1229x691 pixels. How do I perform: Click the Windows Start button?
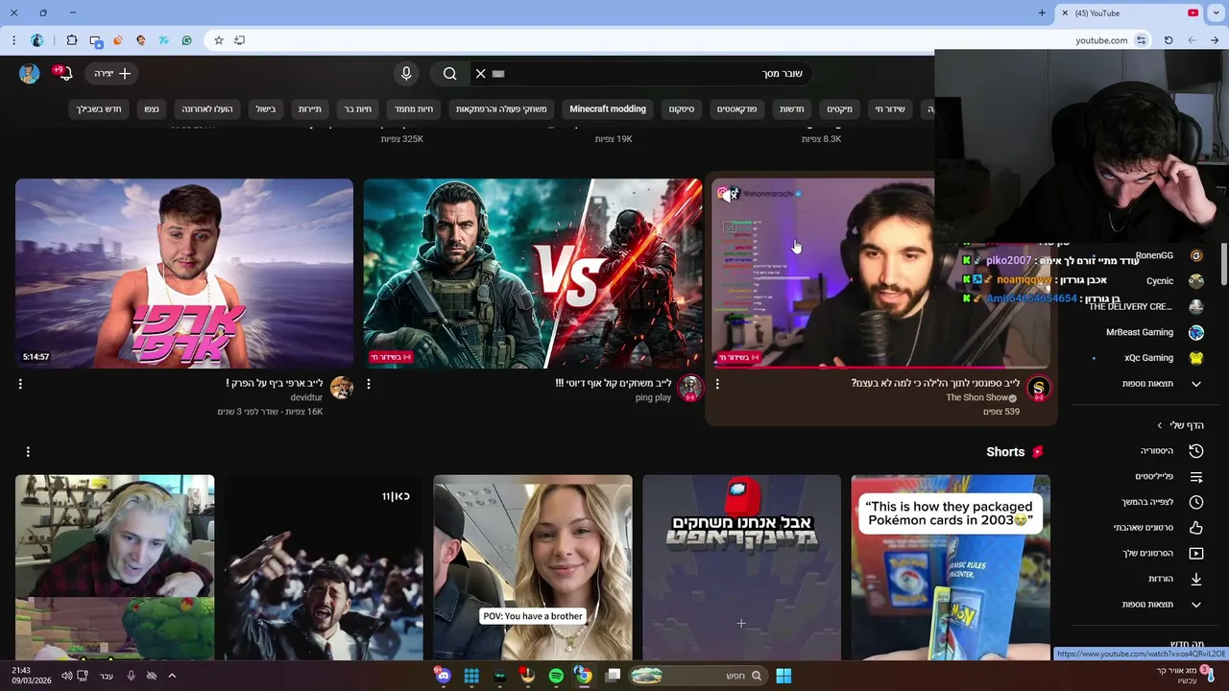783,676
